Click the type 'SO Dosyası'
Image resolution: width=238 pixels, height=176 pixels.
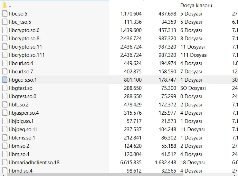tap(193, 88)
